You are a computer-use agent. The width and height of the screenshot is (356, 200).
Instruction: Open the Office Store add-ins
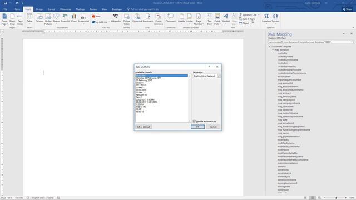point(96,16)
